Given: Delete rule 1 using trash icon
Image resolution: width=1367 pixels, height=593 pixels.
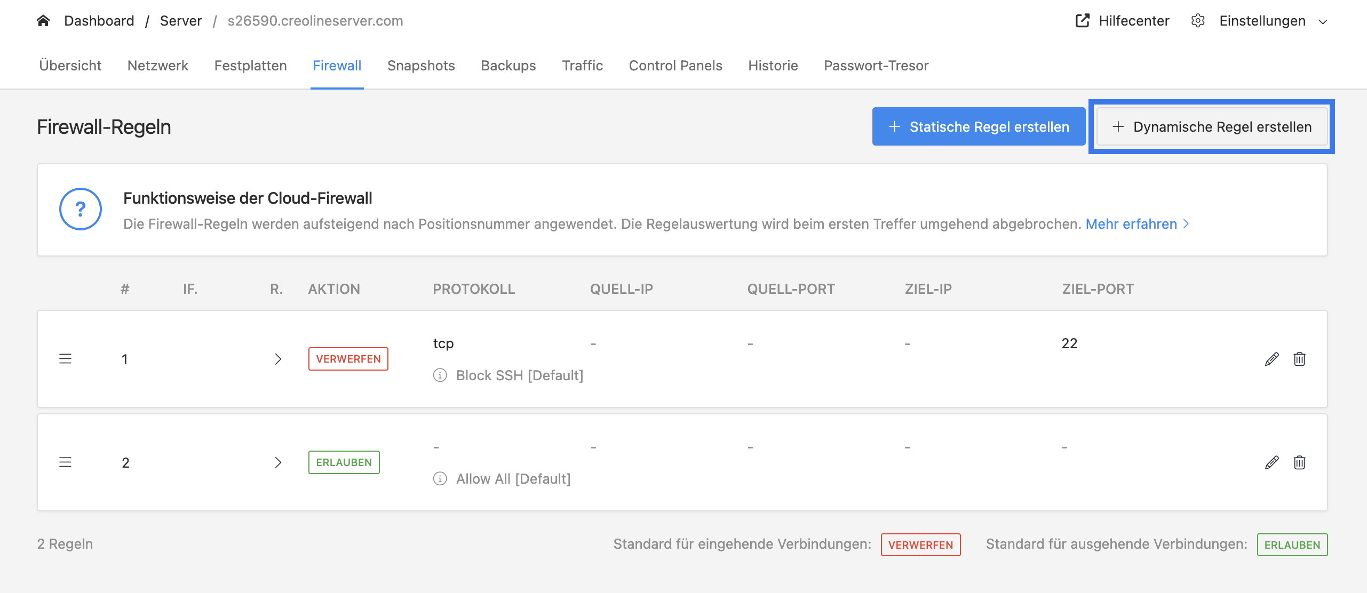Looking at the screenshot, I should [1299, 359].
